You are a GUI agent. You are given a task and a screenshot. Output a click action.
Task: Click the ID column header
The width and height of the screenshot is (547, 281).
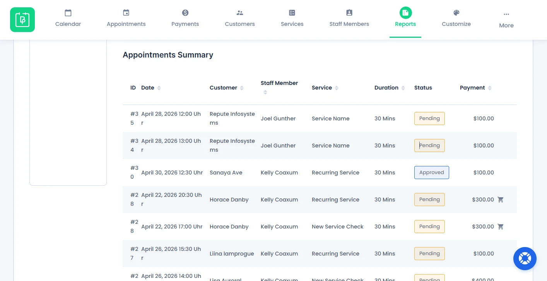tap(133, 88)
